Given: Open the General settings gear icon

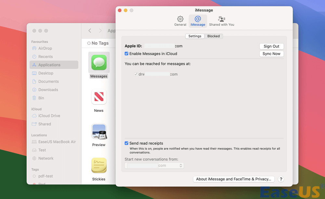Looking at the screenshot, I should [180, 19].
